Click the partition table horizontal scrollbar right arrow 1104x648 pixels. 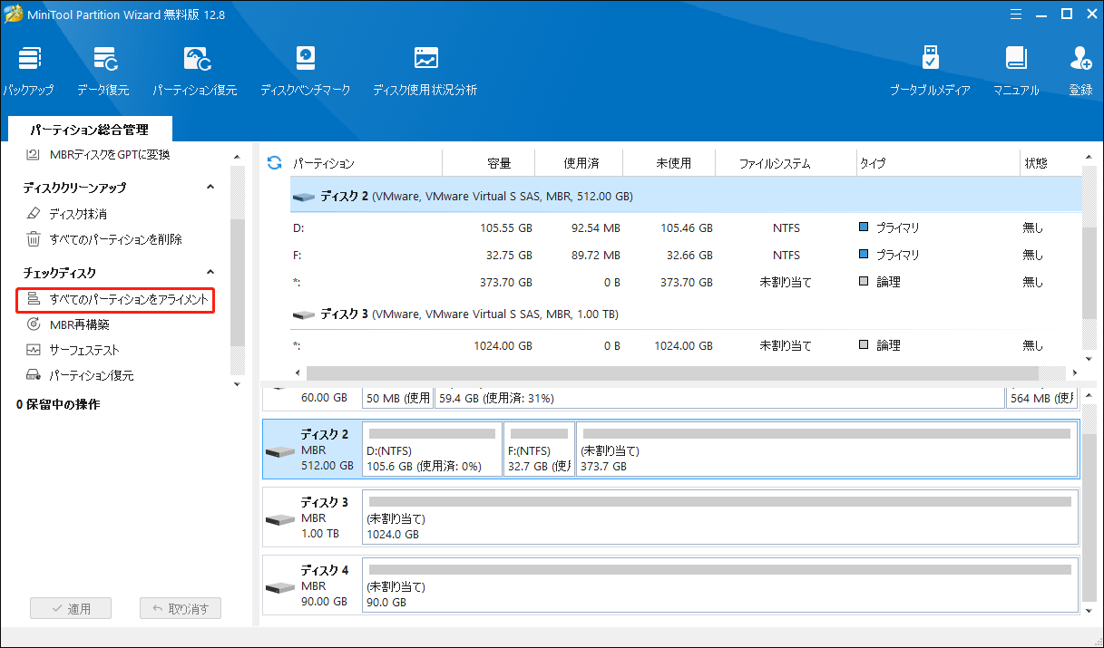tap(1075, 372)
